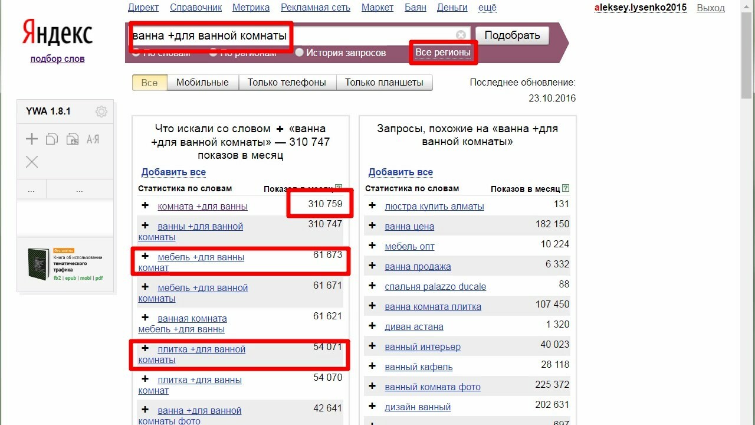Add 'диван астана' with plus icon
This screenshot has height=425, width=755.
[372, 326]
